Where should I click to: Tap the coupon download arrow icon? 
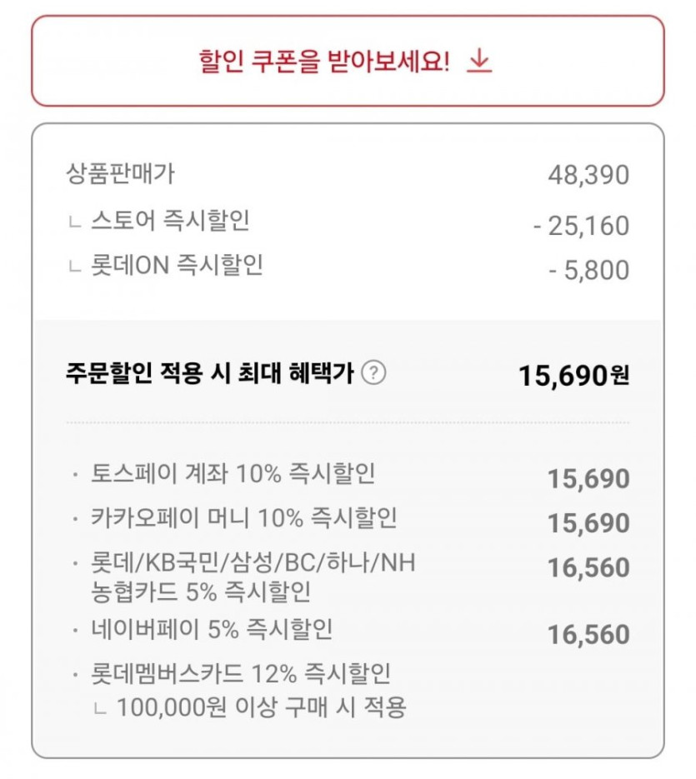click(x=479, y=61)
